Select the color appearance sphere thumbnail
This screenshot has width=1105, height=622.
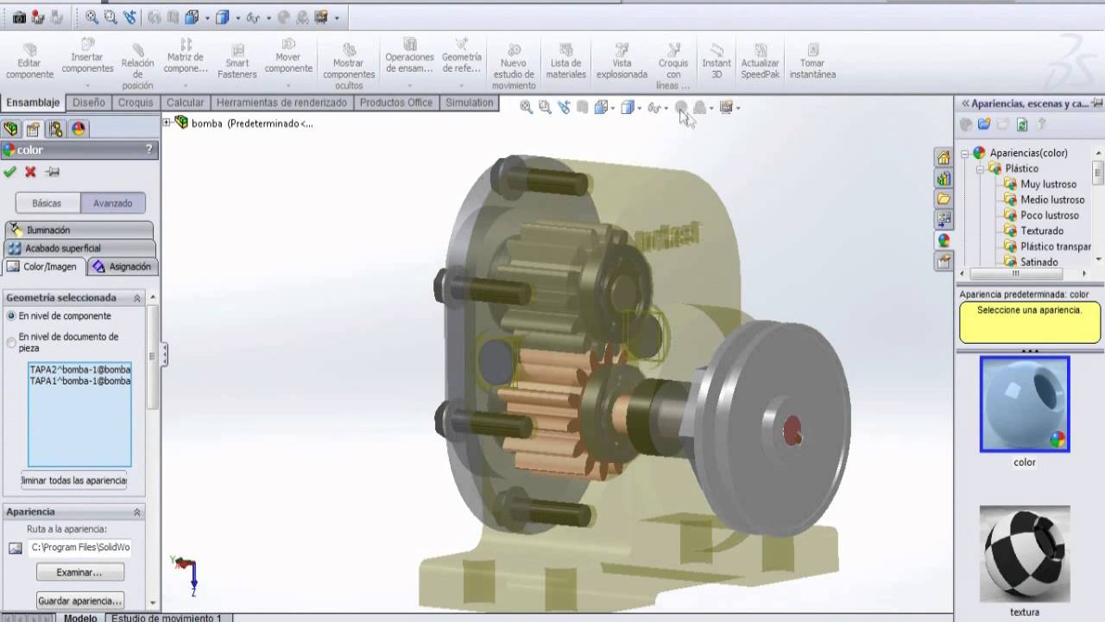(1025, 404)
